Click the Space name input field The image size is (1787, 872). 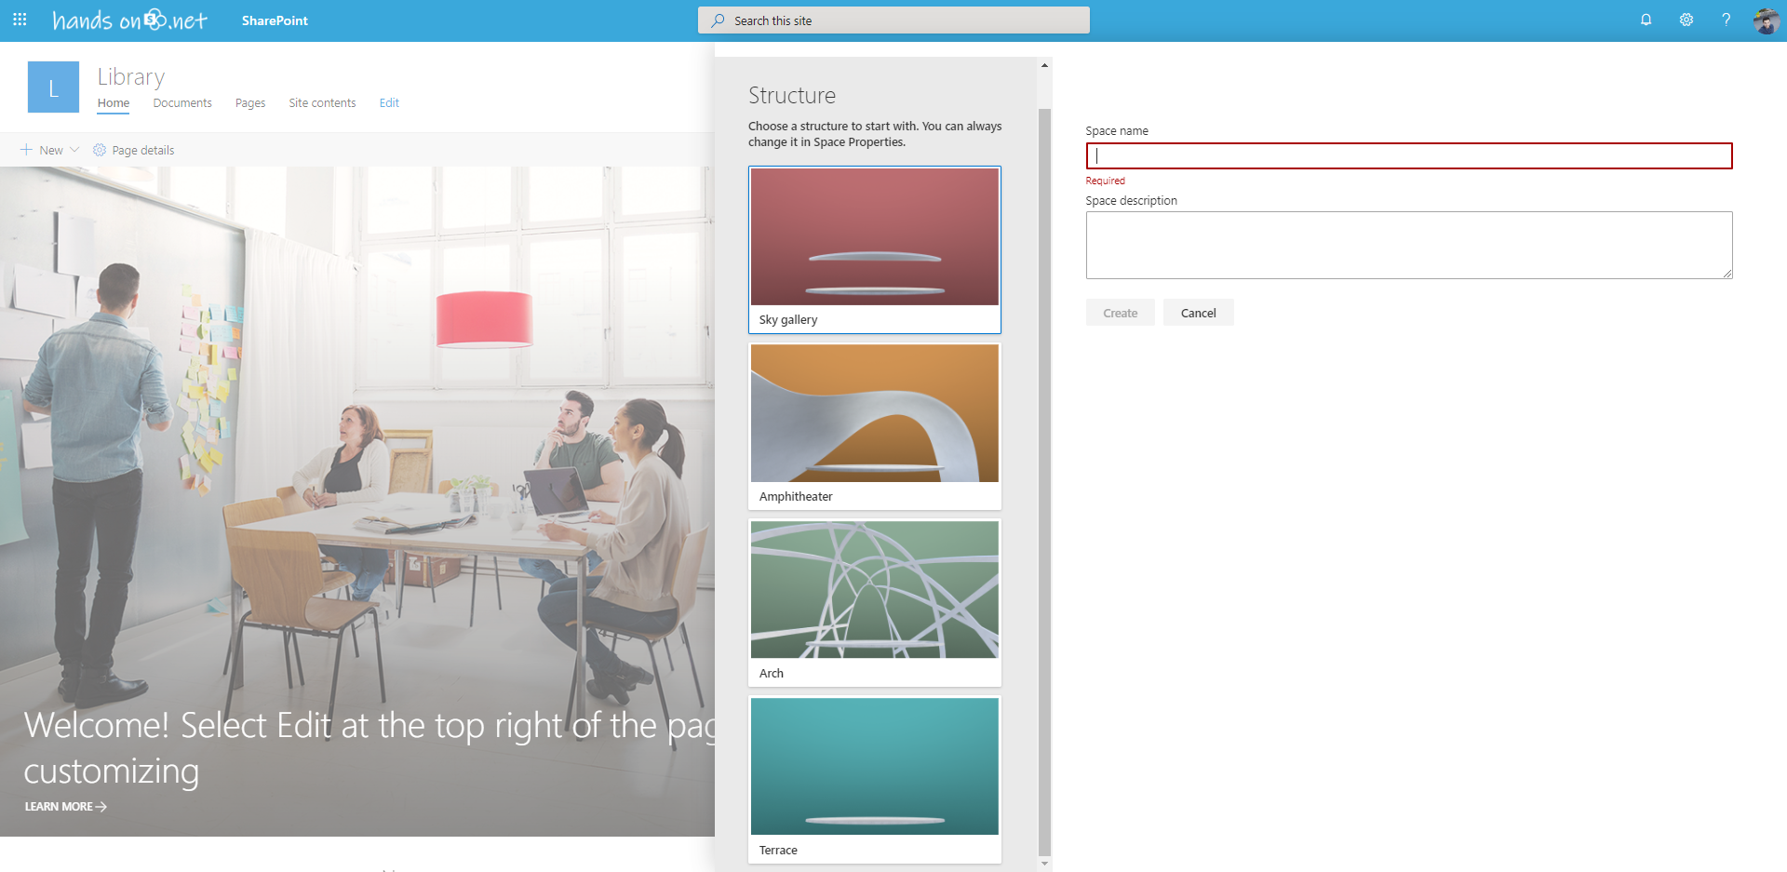click(1408, 155)
